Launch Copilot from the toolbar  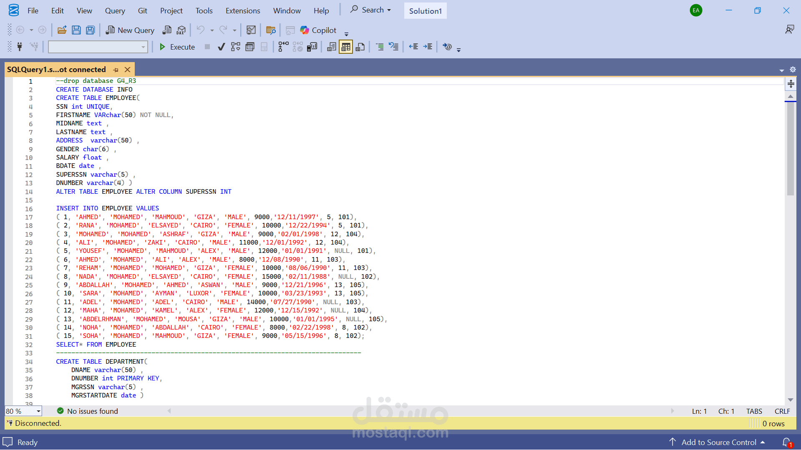click(318, 30)
